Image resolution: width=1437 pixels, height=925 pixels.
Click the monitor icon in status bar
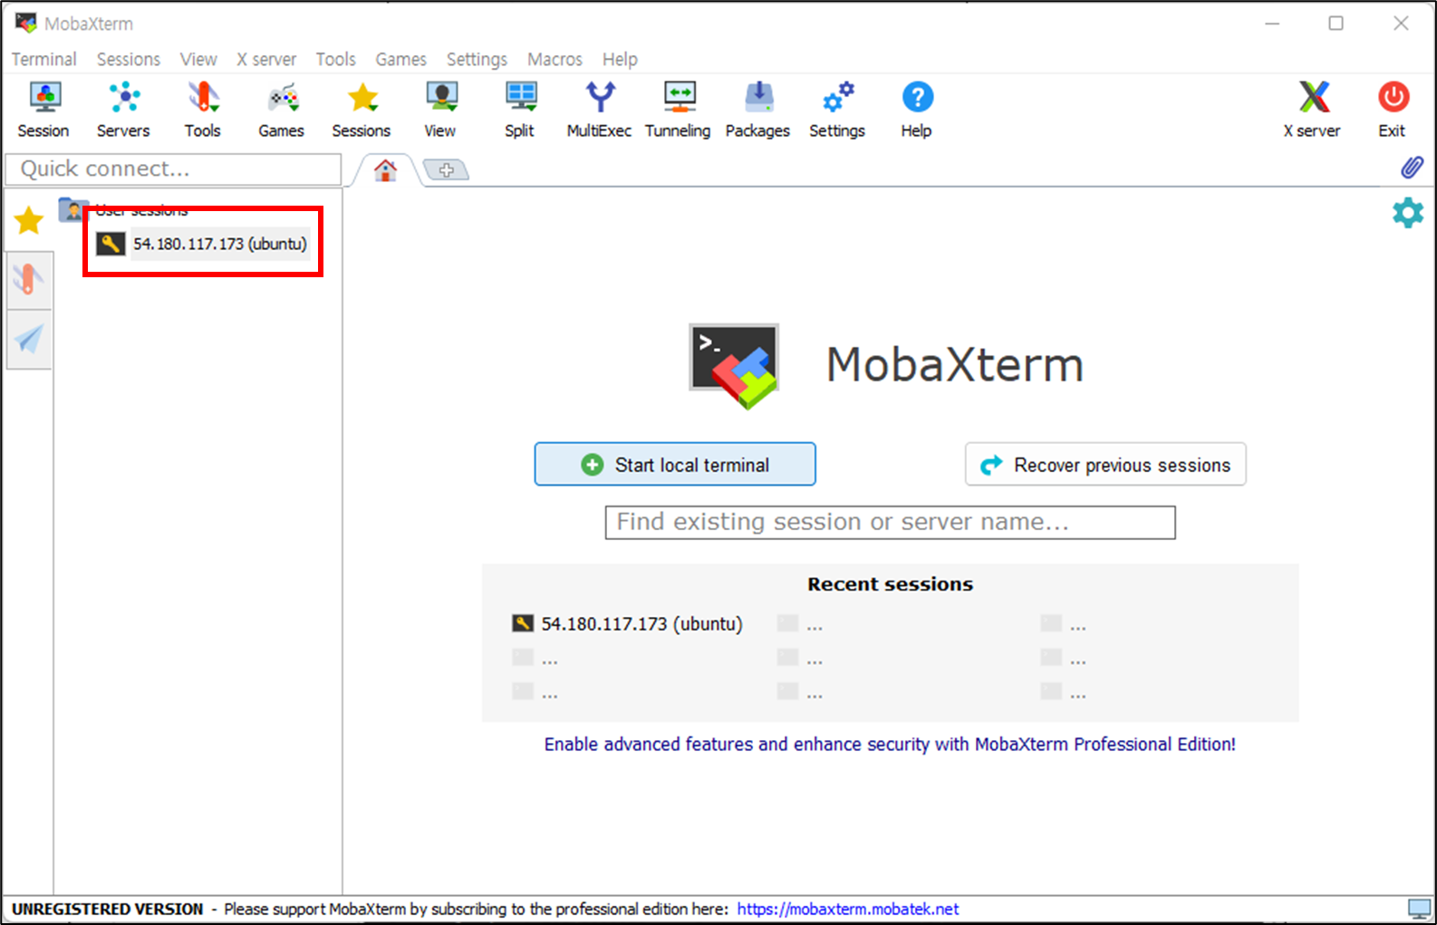tap(1419, 909)
